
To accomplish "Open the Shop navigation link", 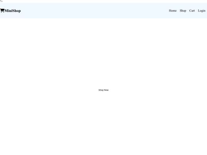I will point(183,11).
